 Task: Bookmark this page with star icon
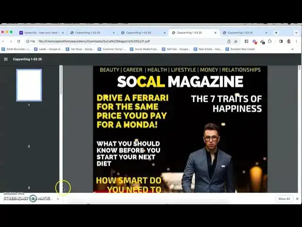tap(236, 41)
